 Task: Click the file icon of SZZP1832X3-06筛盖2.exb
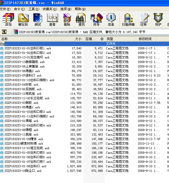(2, 71)
